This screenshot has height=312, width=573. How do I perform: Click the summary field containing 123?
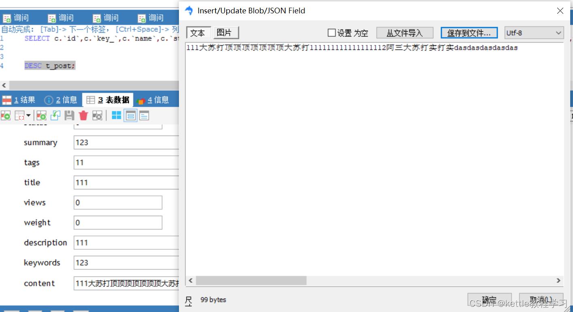pos(126,142)
